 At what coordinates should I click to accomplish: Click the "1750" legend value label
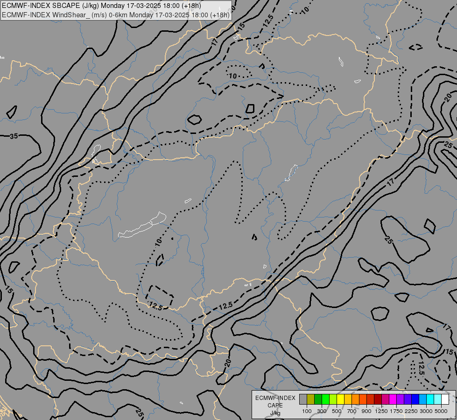[396, 411]
